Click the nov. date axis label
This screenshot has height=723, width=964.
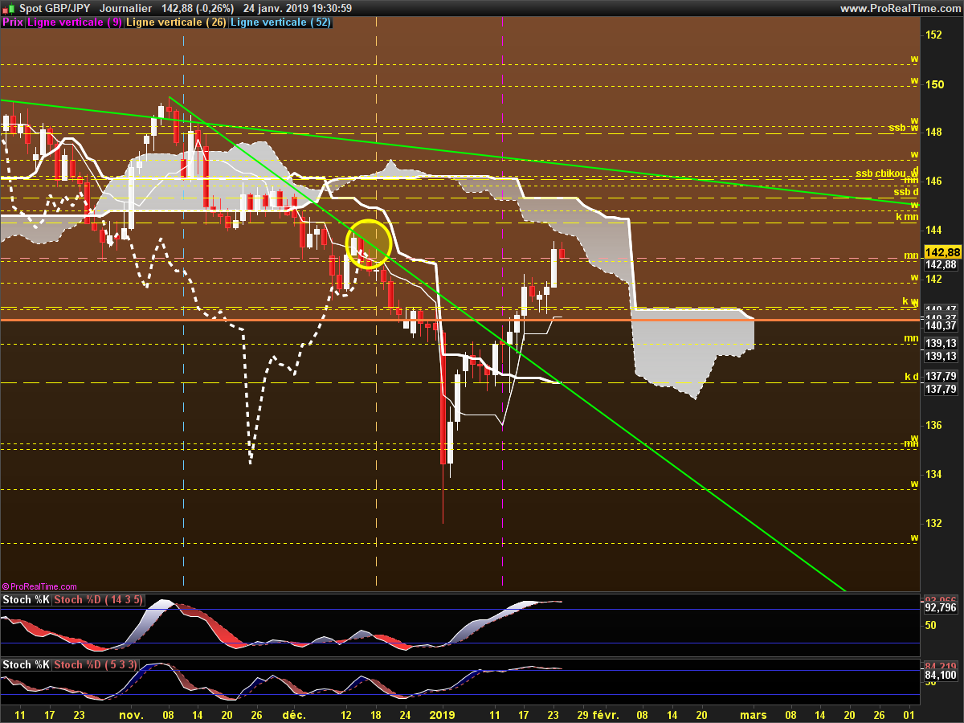point(130,714)
